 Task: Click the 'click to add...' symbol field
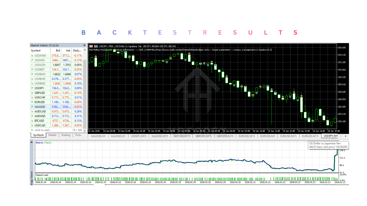click(x=42, y=130)
